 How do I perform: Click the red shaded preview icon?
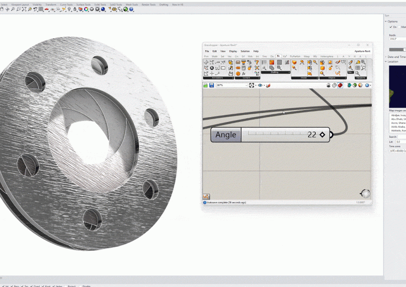[340, 85]
